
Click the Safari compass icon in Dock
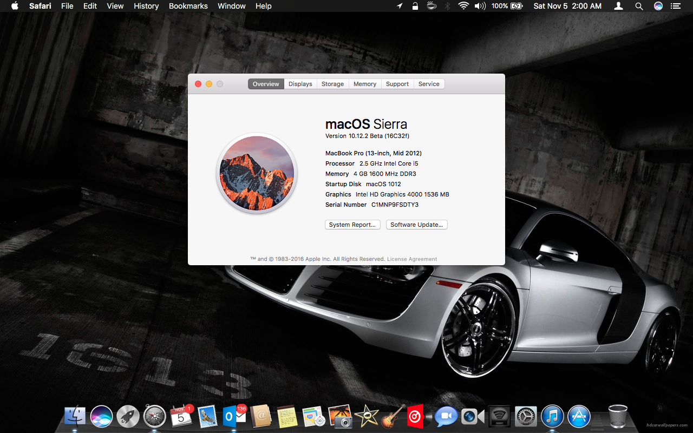tap(154, 416)
